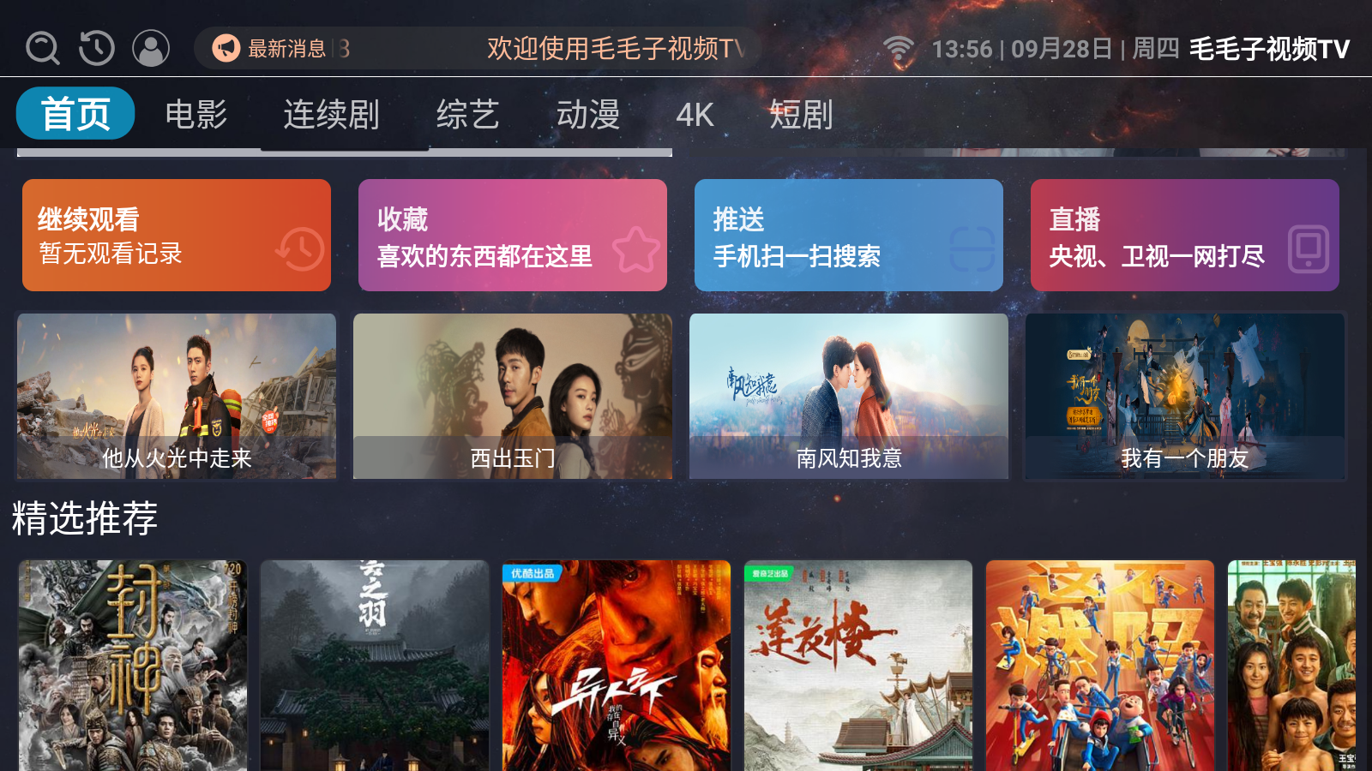1372x771 pixels.
Task: Click the orange megaphone news icon
Action: (x=226, y=48)
